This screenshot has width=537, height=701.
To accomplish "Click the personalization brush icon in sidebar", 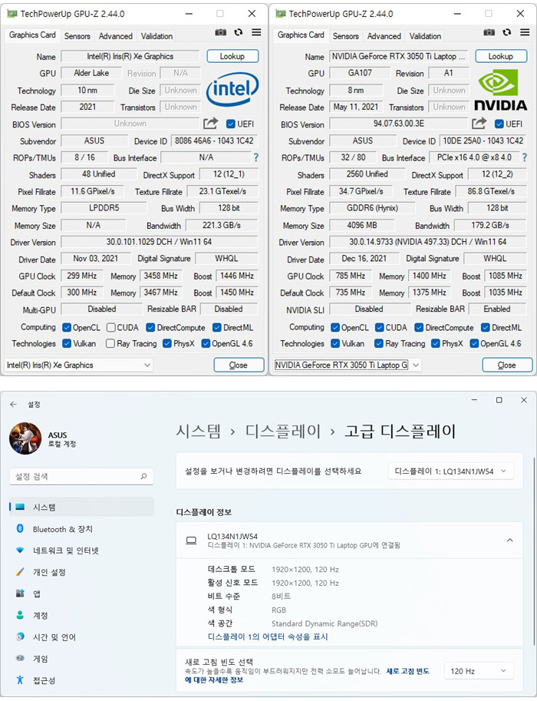I will pyautogui.click(x=20, y=571).
